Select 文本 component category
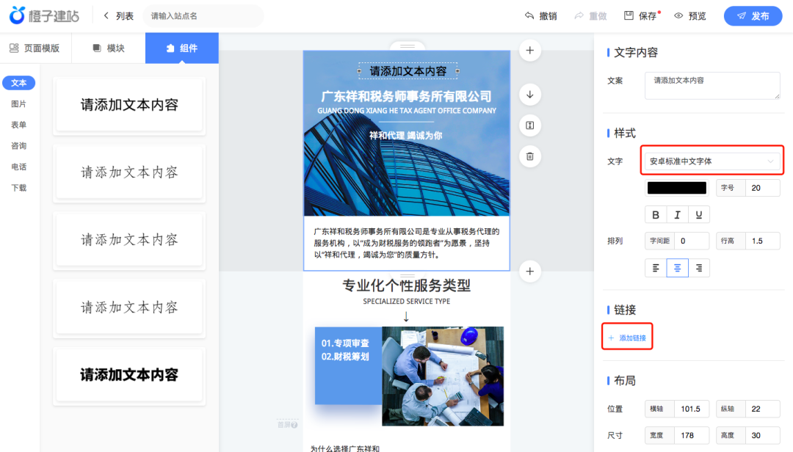The height and width of the screenshot is (452, 793). click(18, 83)
